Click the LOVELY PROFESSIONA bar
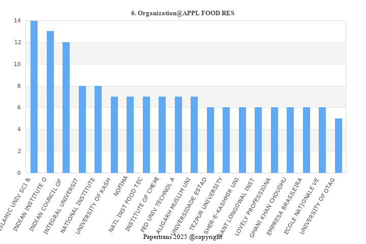The height and width of the screenshot is (244, 366). 274,140
